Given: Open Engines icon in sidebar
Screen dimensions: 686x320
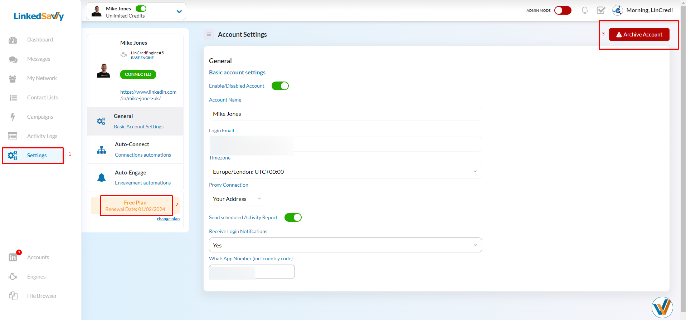Looking at the screenshot, I should coord(13,277).
